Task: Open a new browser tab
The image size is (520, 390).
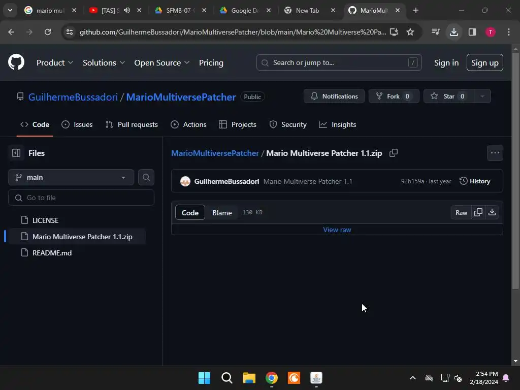Action: [x=415, y=10]
